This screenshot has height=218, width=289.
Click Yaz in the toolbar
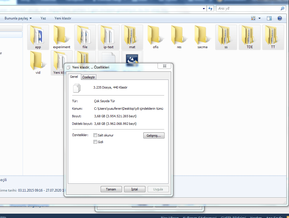[x=43, y=18]
